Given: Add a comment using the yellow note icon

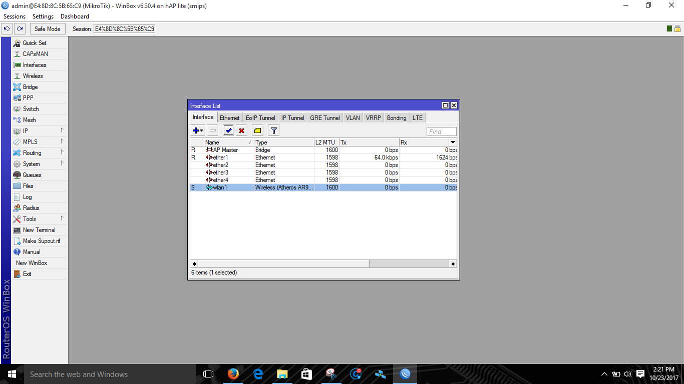Looking at the screenshot, I should tap(257, 130).
